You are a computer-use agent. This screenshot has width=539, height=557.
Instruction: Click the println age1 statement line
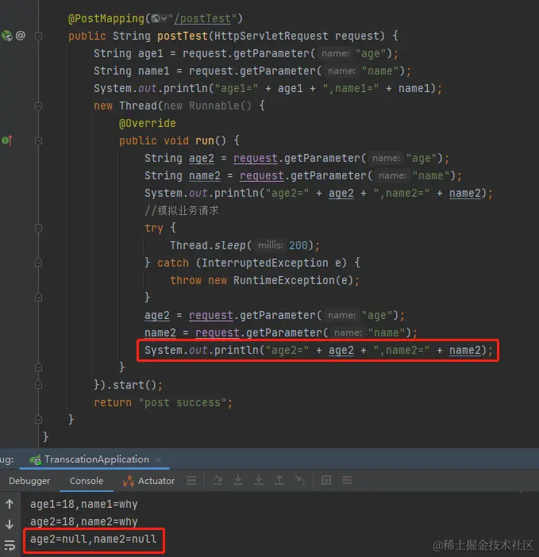[268, 88]
